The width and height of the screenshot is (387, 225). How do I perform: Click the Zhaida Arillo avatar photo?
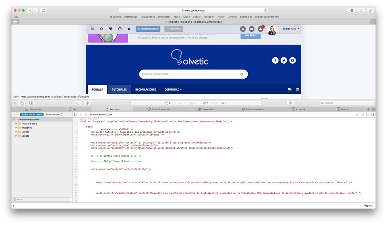pyautogui.click(x=272, y=30)
